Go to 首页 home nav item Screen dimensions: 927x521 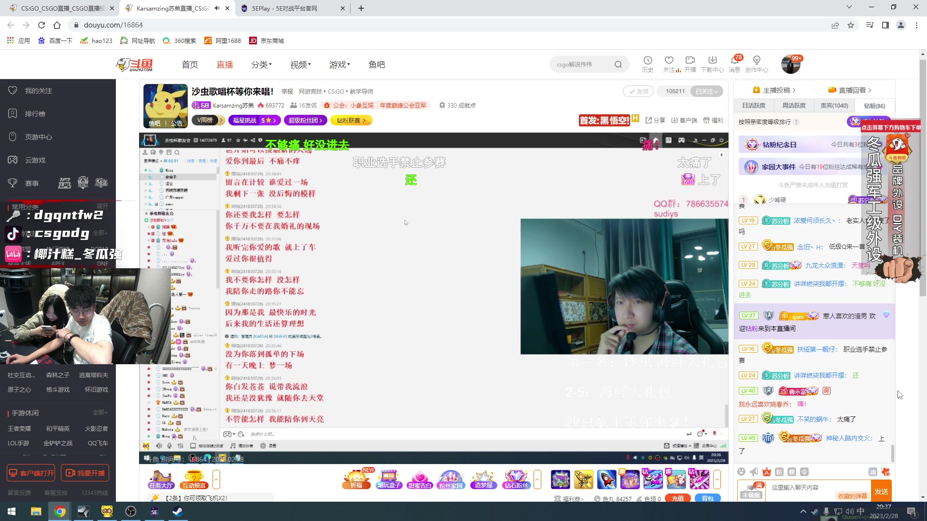point(190,65)
